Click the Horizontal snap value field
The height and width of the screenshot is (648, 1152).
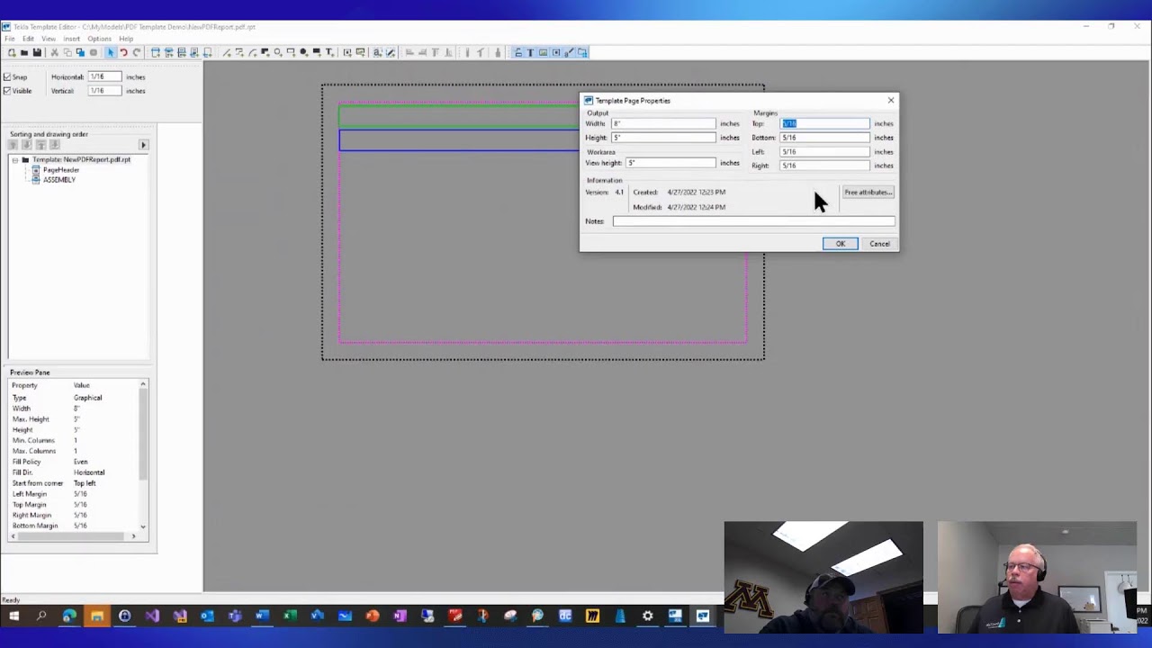point(103,77)
